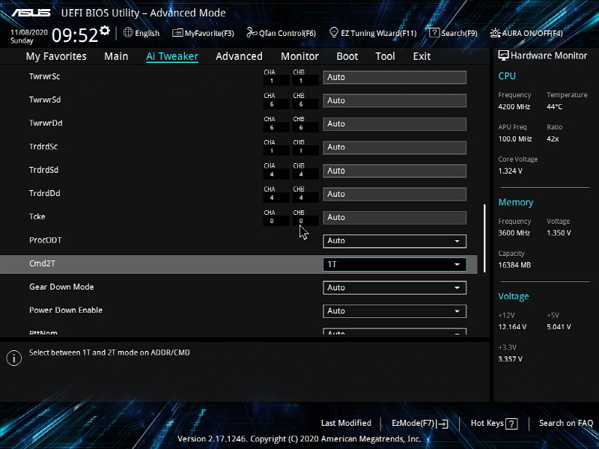This screenshot has width=599, height=449.
Task: Click the TrdrdSc label
Action: click(43, 146)
